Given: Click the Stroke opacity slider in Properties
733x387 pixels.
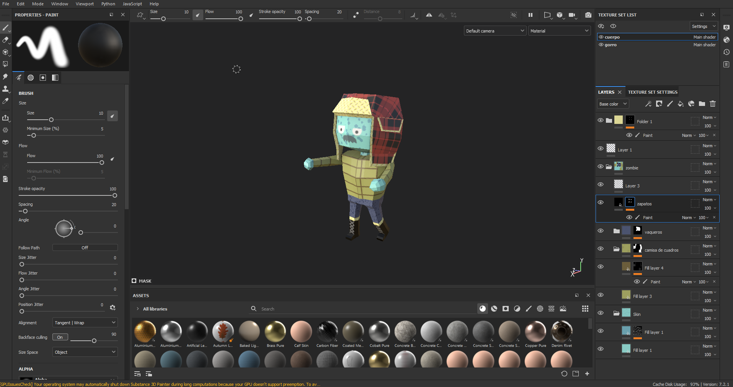Looking at the screenshot, I should tap(67, 195).
